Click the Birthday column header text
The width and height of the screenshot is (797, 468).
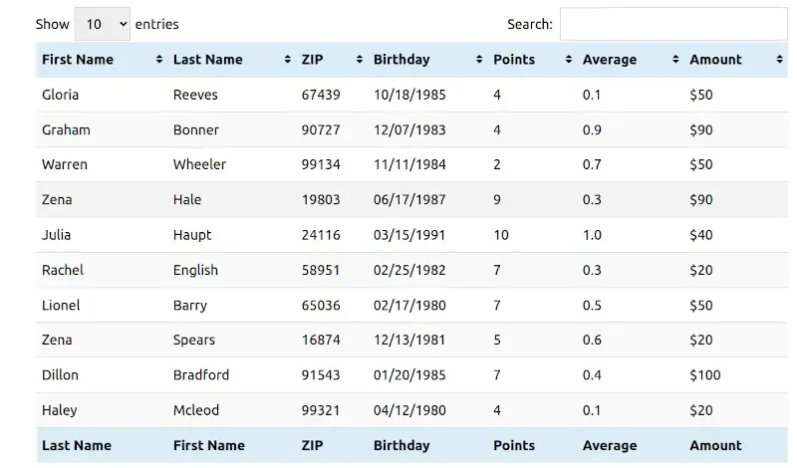[x=401, y=60]
